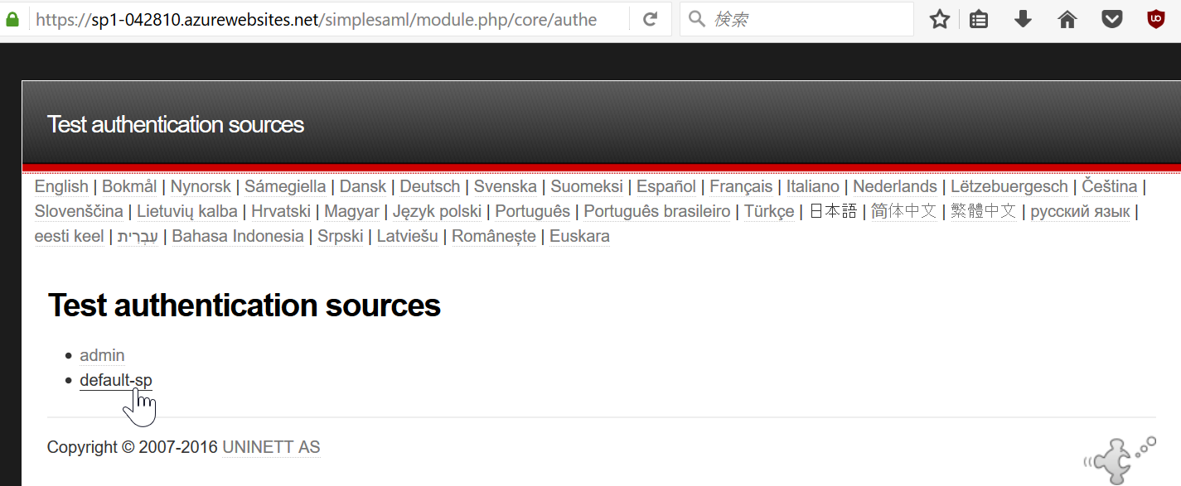Save this page to Pocket
The width and height of the screenshot is (1181, 486).
[1111, 18]
